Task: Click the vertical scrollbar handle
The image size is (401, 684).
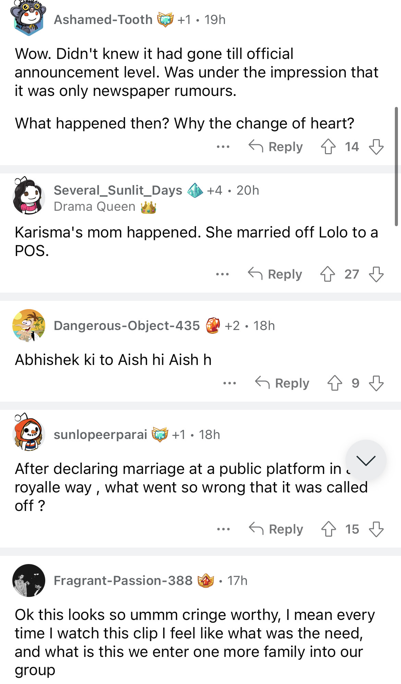Action: [396, 166]
